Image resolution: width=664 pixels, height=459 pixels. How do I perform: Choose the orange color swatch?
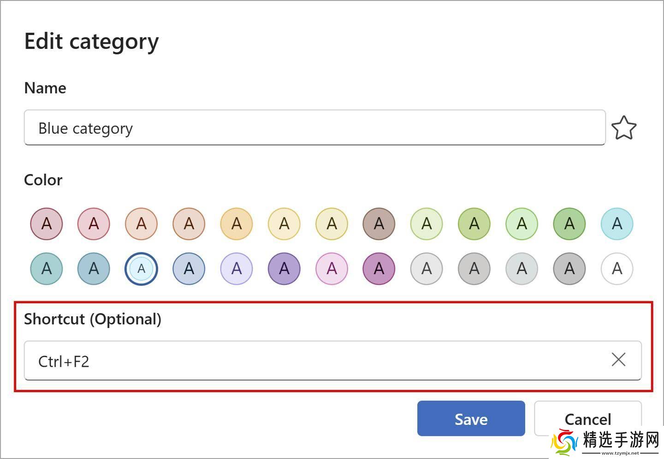[237, 224]
